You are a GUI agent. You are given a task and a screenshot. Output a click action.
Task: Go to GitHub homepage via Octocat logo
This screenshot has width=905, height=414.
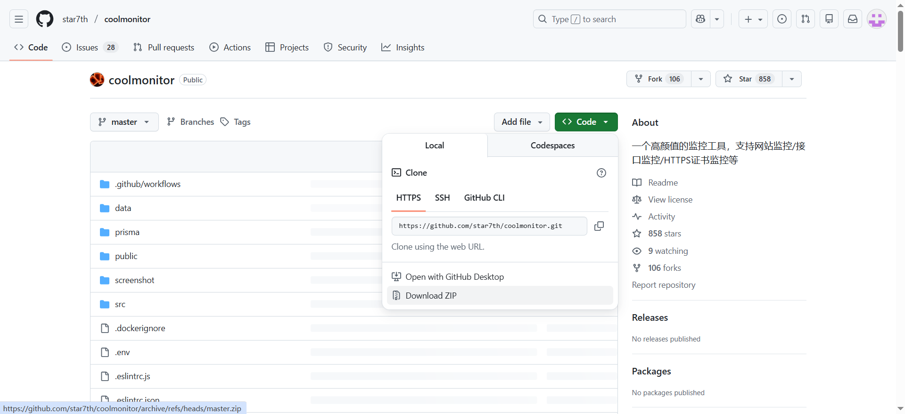tap(45, 19)
